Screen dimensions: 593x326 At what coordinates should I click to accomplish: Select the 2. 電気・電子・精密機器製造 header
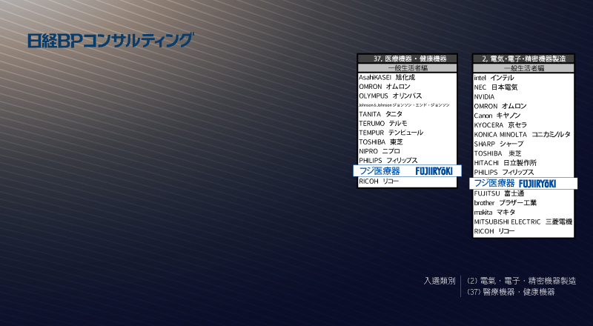pyautogui.click(x=523, y=58)
